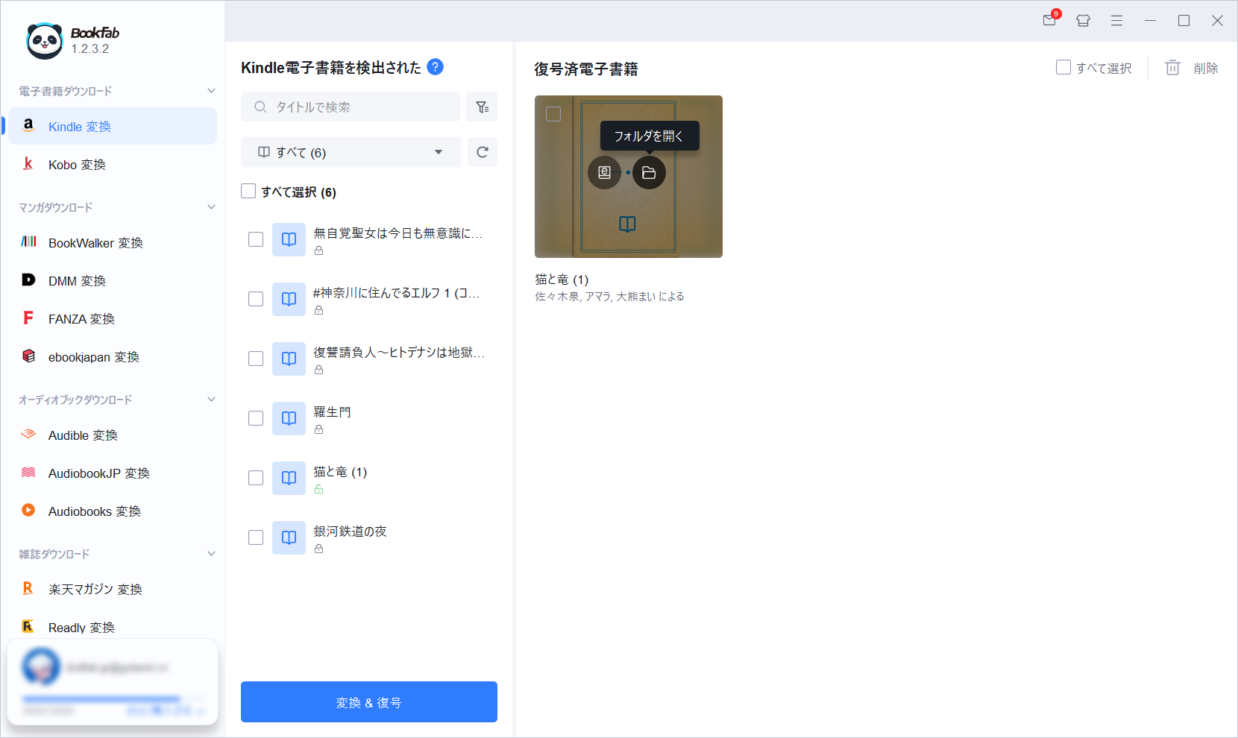The width and height of the screenshot is (1238, 738).
Task: Check the box for 無自覚聖女は今日も無意識に
Action: pyautogui.click(x=256, y=239)
